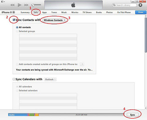Click the blue Done button
This screenshot has height=120, width=147.
[141, 12]
